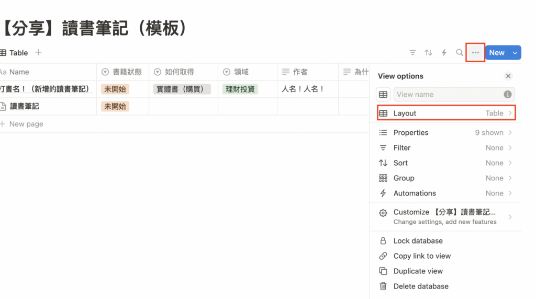Click the view name info icon

[x=507, y=95]
